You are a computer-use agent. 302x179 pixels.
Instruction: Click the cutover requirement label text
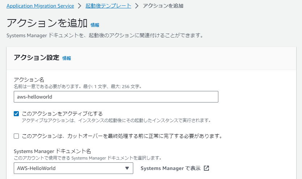point(122,136)
